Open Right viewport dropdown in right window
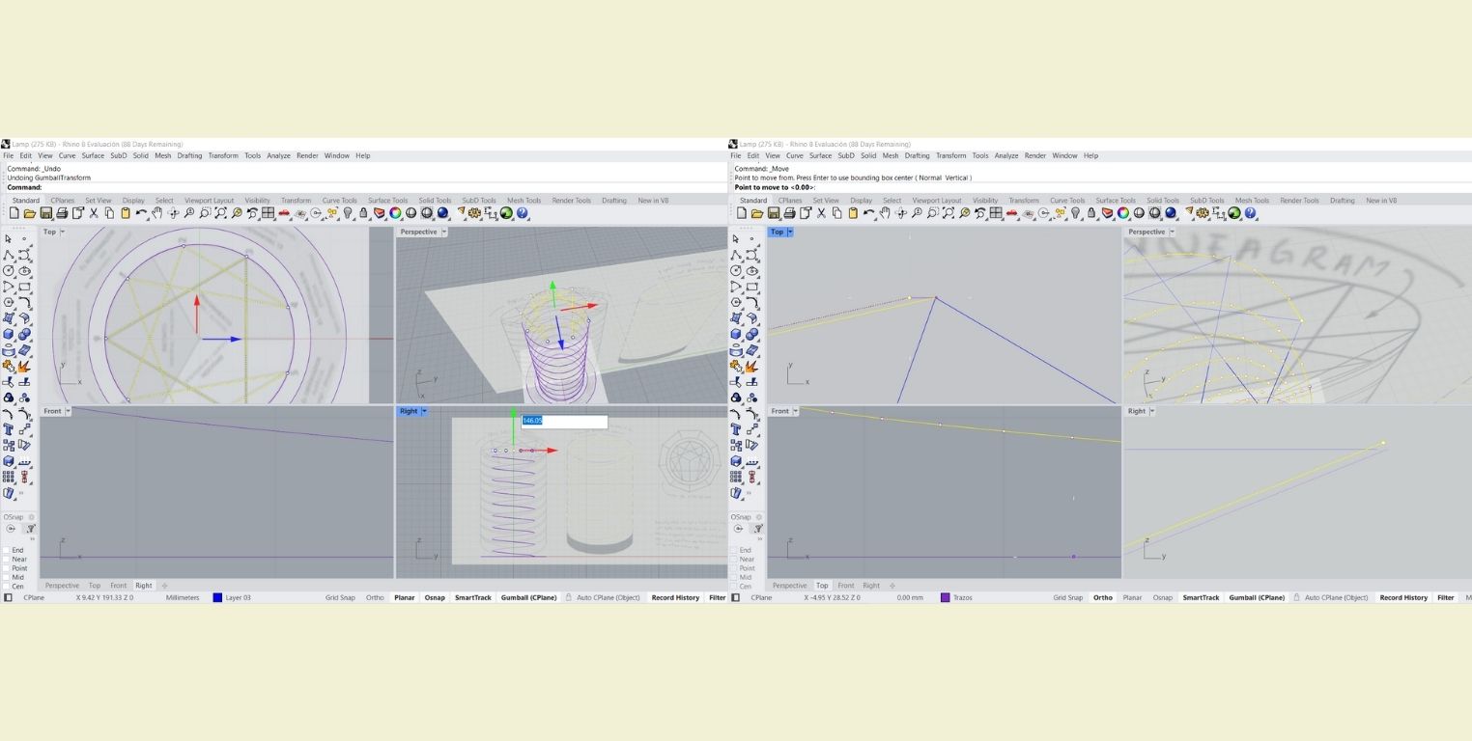 pos(1151,411)
